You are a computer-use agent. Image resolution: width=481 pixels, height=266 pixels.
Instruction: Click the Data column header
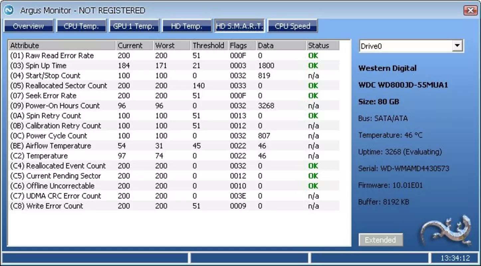pos(281,46)
